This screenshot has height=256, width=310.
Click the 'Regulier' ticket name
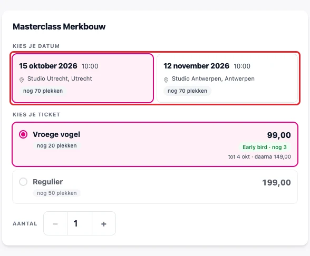[x=48, y=182]
